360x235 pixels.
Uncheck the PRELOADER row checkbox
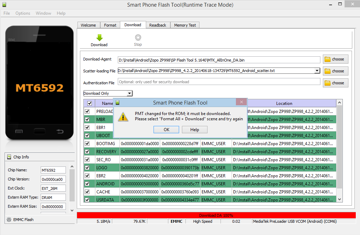[x=87, y=111]
